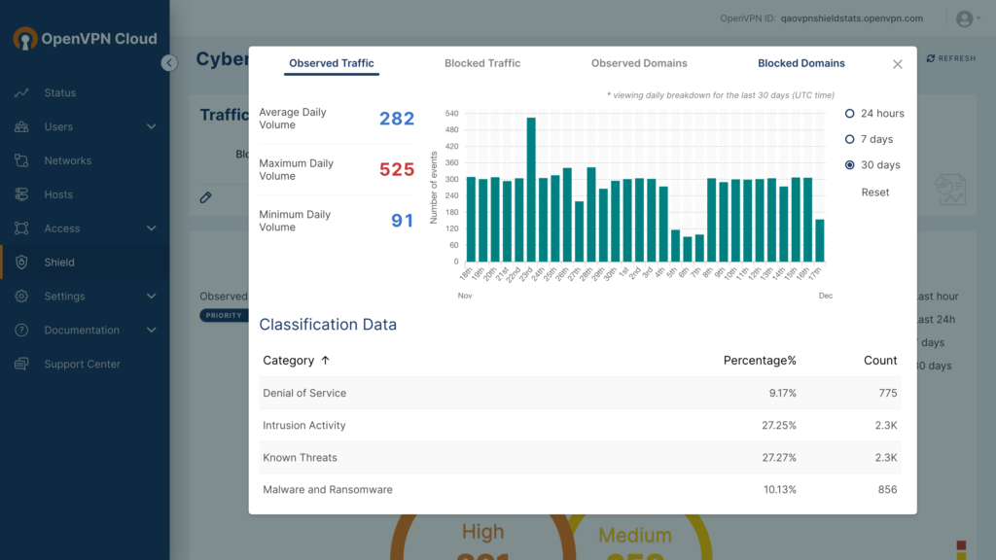Screen dimensions: 996x560
Task: Select the 30 days radio option
Action: [x=849, y=165]
